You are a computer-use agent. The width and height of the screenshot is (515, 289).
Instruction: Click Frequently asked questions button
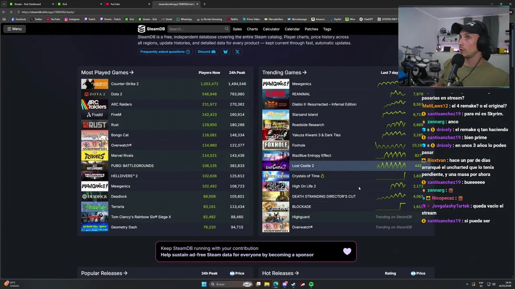point(165,52)
